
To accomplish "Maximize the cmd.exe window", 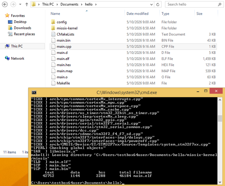I will (206, 91).
